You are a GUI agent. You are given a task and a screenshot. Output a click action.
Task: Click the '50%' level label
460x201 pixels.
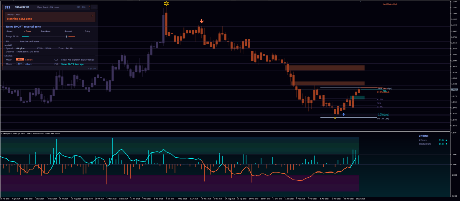(379, 103)
